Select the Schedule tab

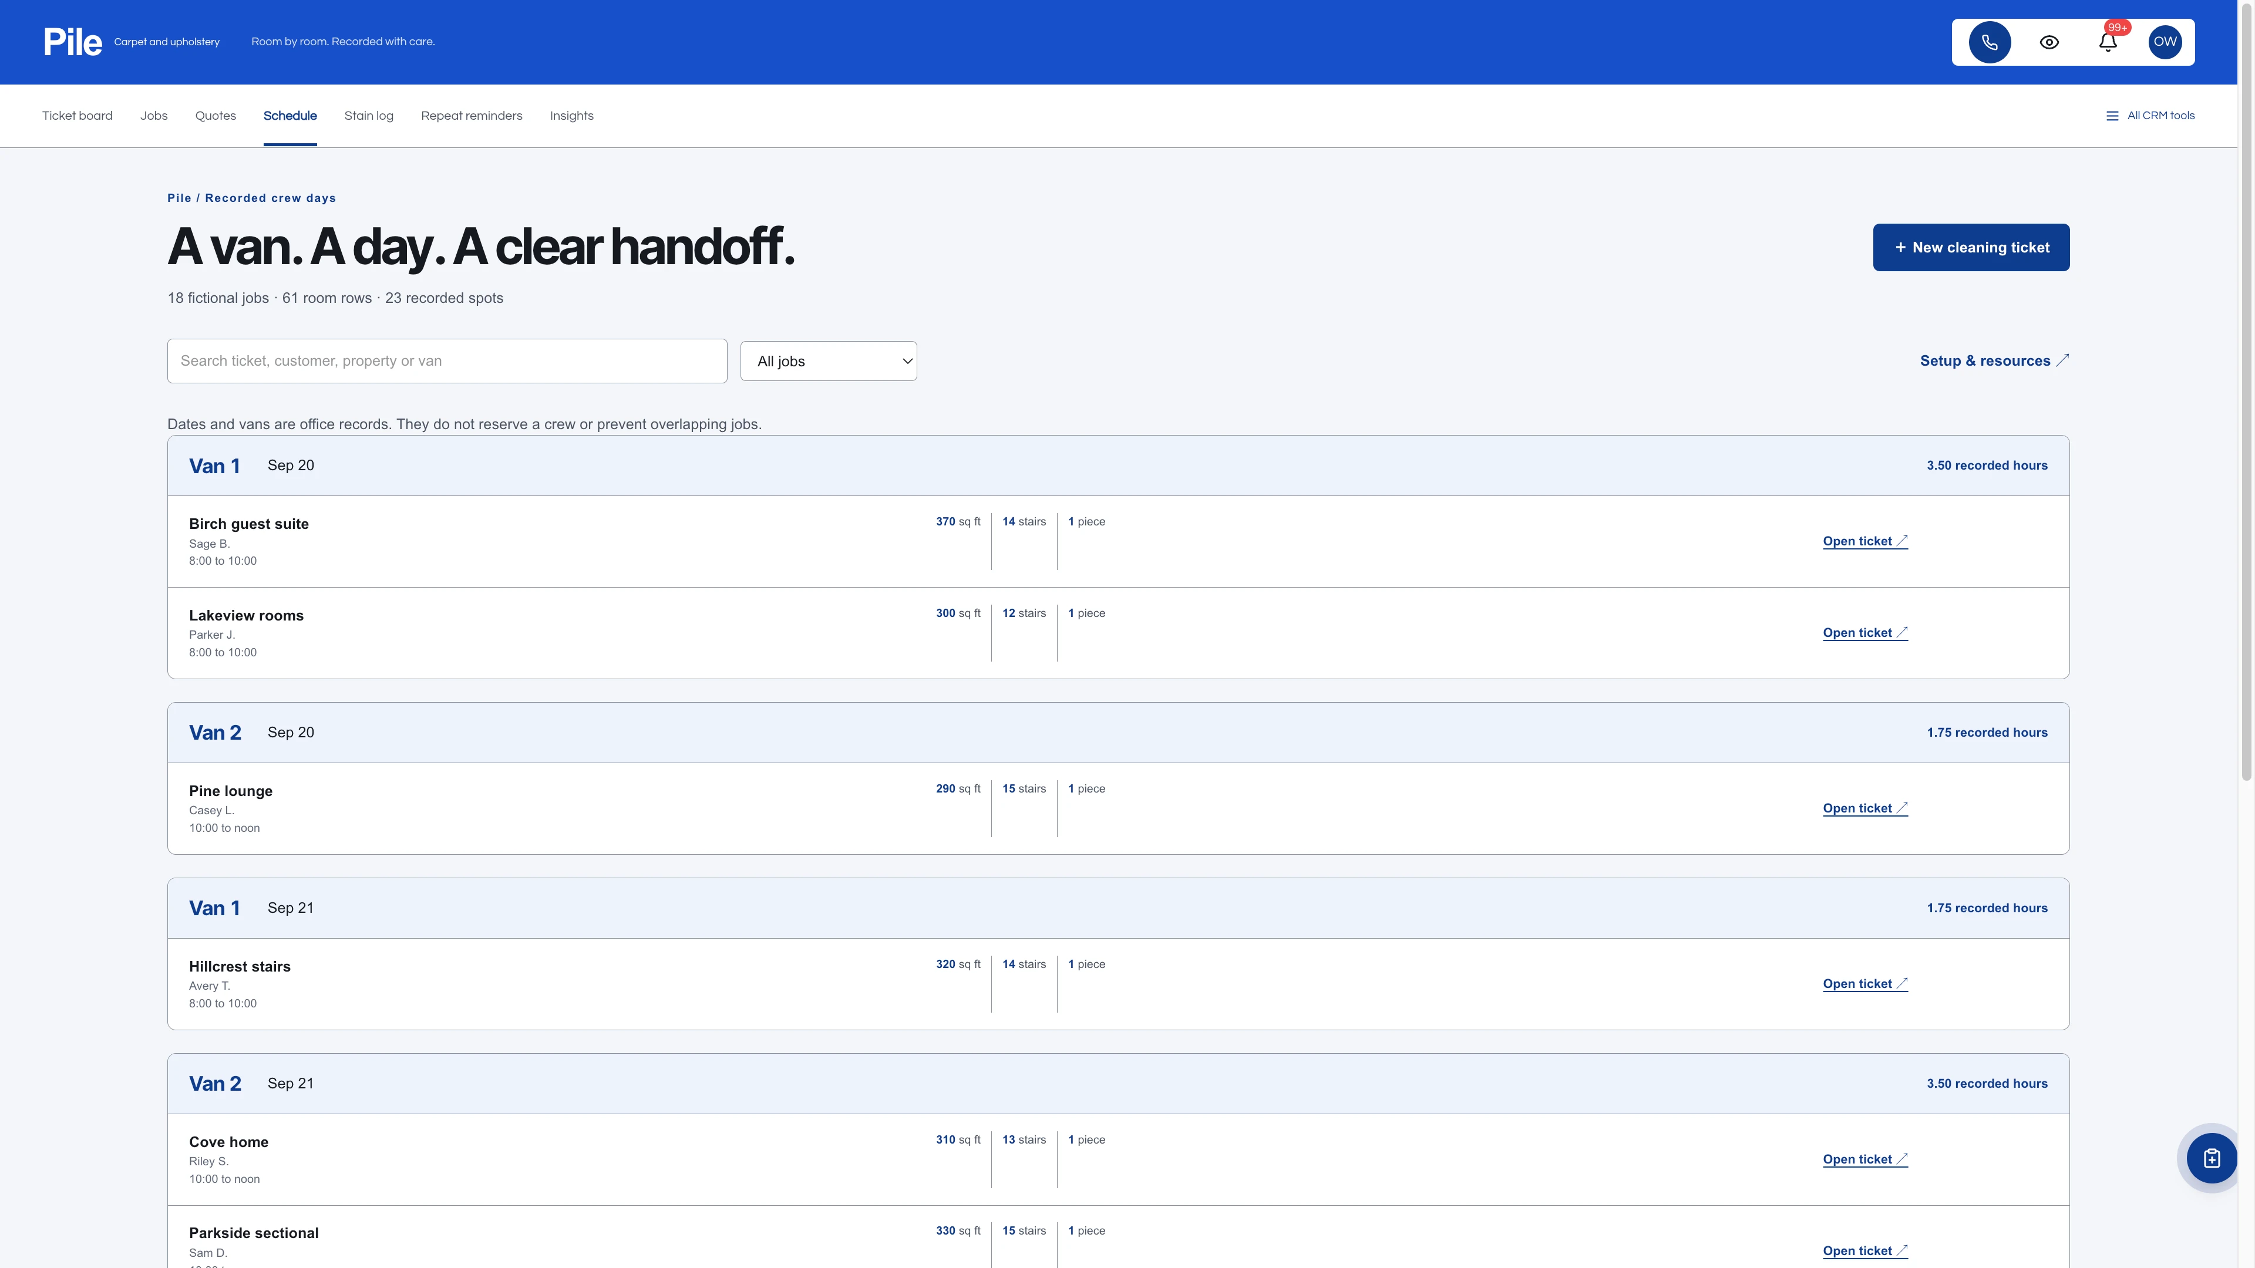point(290,116)
